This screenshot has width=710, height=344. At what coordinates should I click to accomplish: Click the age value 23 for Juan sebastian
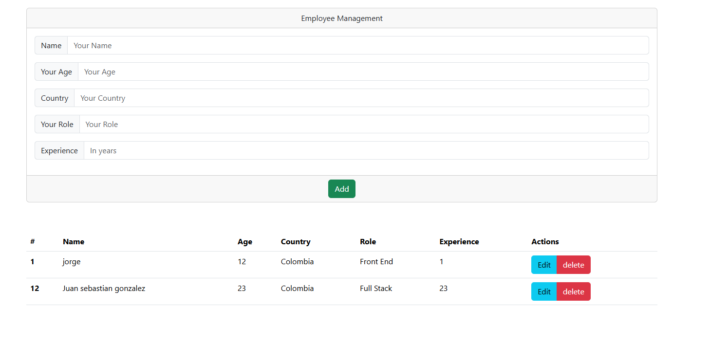pyautogui.click(x=242, y=288)
